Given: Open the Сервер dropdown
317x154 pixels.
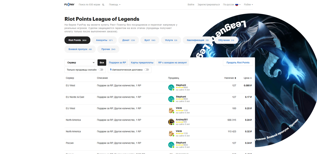Looking at the screenshot, I should 80,63.
